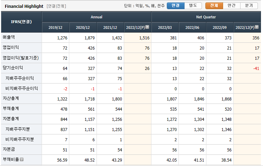Click 자본총계 value 844
The width and height of the screenshot is (263, 166).
click(64, 119)
